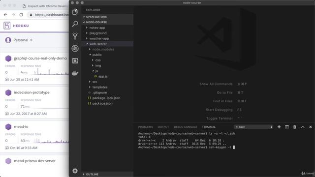This screenshot has height=177, width=315.
Task: Click the mead-io app hexagon icon
Action: point(8,127)
